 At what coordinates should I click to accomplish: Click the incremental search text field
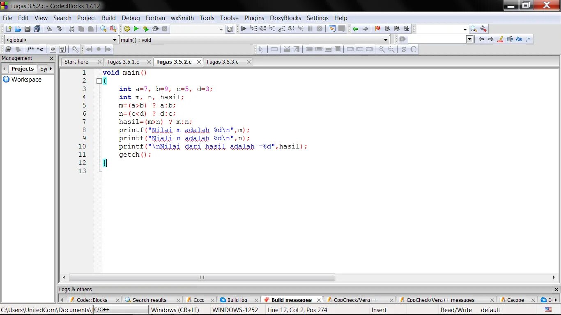(437, 39)
